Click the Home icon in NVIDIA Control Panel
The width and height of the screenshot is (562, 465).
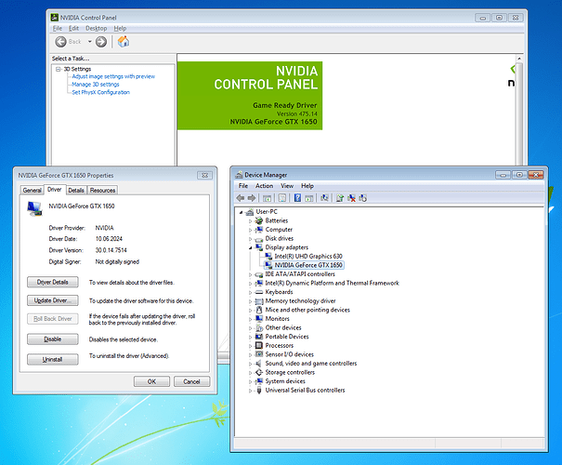[x=124, y=42]
